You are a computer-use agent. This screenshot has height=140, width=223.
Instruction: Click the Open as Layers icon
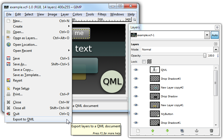(9, 38)
